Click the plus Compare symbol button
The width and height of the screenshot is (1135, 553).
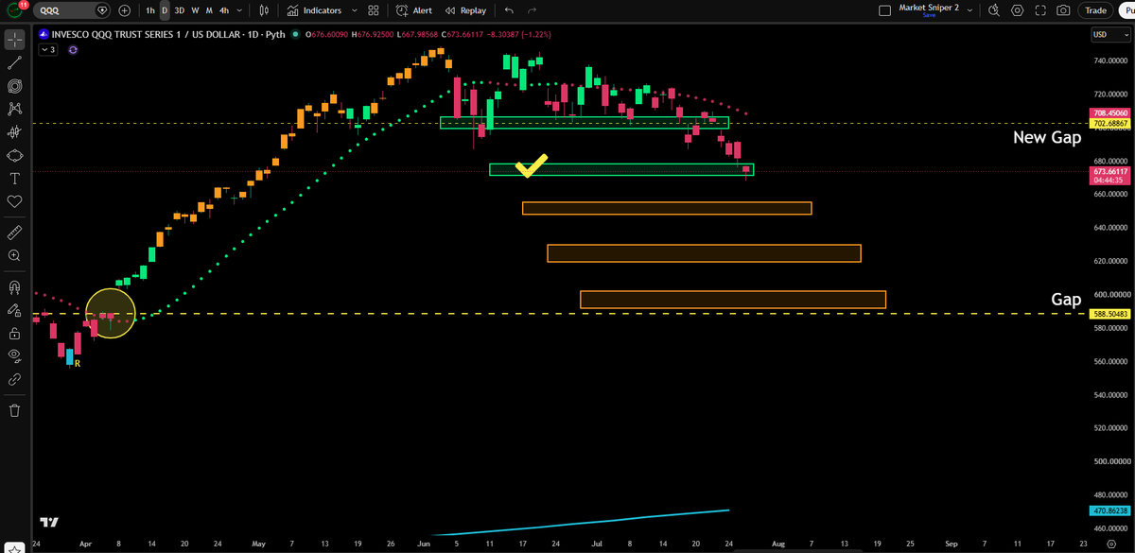[124, 10]
